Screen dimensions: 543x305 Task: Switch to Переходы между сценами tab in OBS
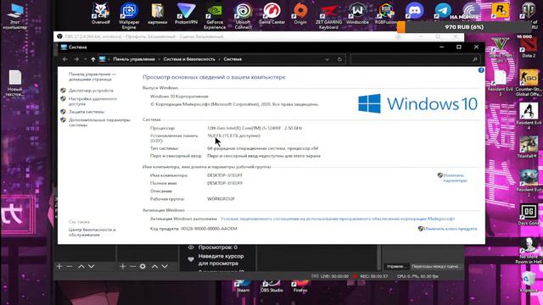tap(435, 266)
